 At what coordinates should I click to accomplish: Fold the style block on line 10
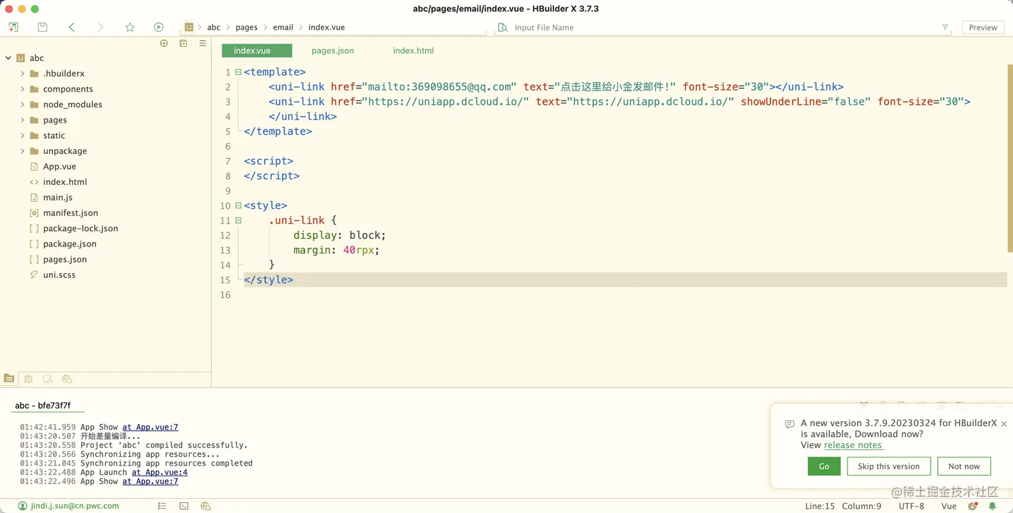click(238, 206)
